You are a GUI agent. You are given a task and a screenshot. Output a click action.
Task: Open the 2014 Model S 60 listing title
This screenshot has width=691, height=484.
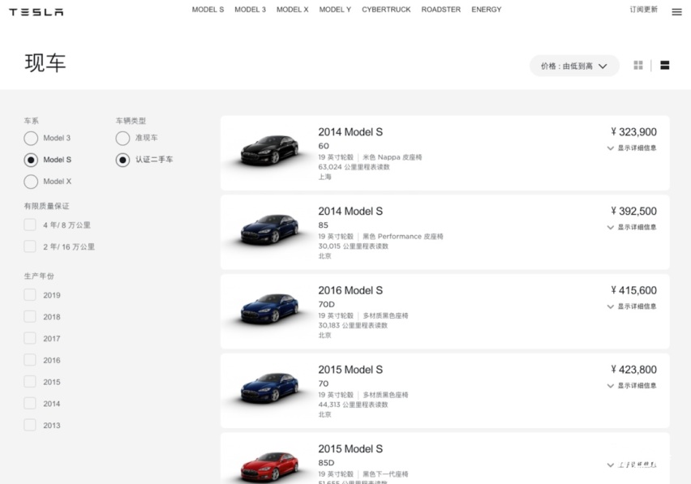pyautogui.click(x=350, y=132)
